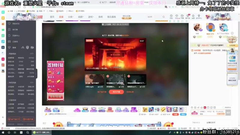Open the second recommended stream thumbnail
Viewport: 240px width, 135px height.
[115, 79]
